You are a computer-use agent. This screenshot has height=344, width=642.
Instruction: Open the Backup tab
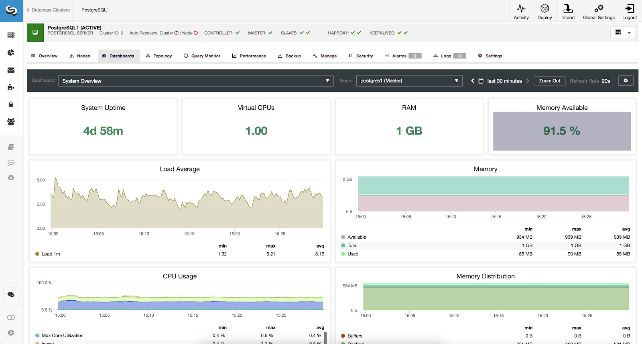(289, 56)
